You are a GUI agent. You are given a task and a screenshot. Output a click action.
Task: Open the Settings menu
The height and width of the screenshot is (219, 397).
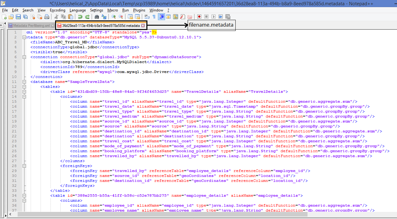point(97,10)
